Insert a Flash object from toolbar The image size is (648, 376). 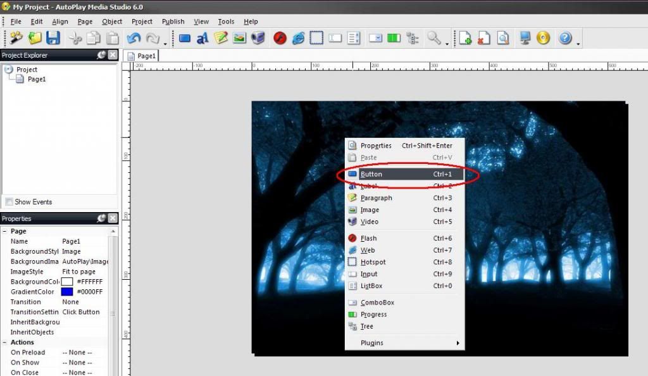pos(280,39)
